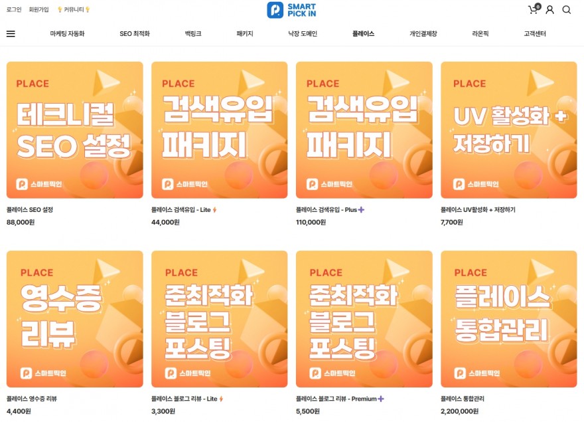Open the 커뮤니티 link
The height and width of the screenshot is (422, 584).
[x=74, y=9]
